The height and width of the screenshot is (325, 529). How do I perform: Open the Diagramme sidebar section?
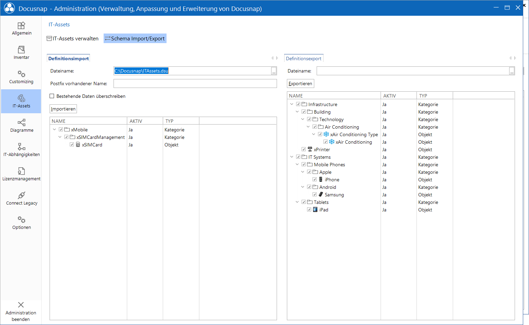22,126
